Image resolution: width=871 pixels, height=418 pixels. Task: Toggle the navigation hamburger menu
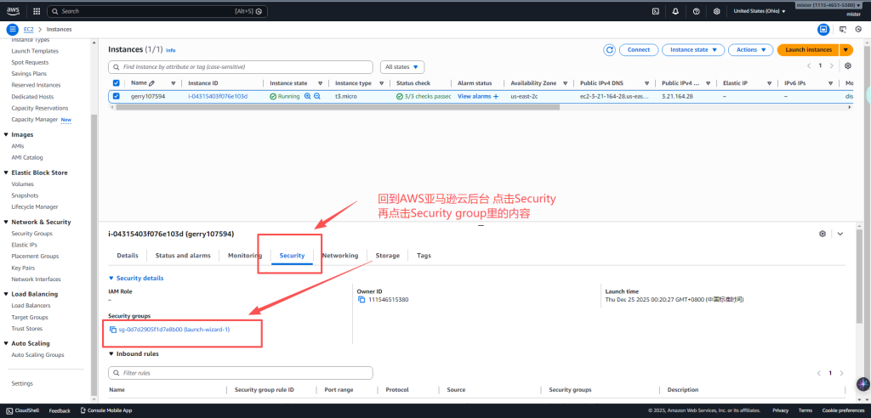click(12, 30)
